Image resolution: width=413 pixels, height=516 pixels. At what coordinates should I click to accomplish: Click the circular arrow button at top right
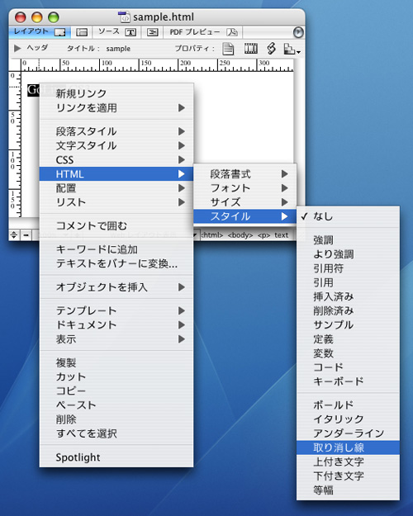(x=298, y=32)
